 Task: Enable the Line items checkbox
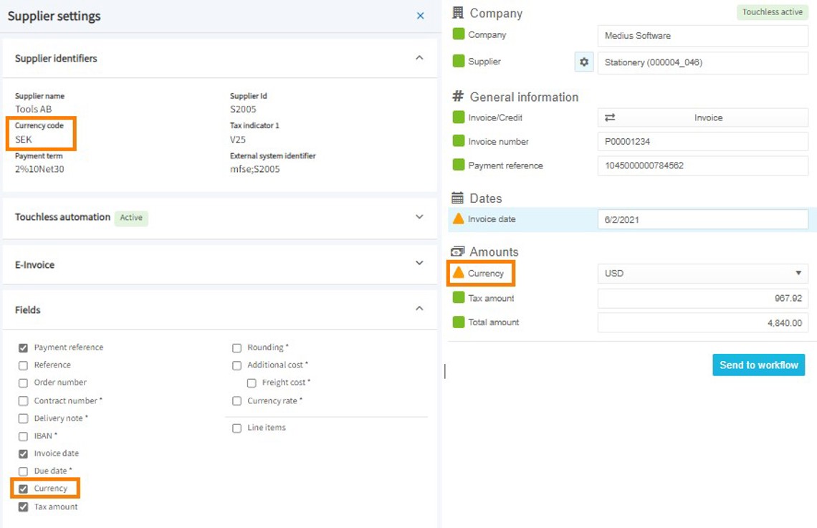[236, 428]
